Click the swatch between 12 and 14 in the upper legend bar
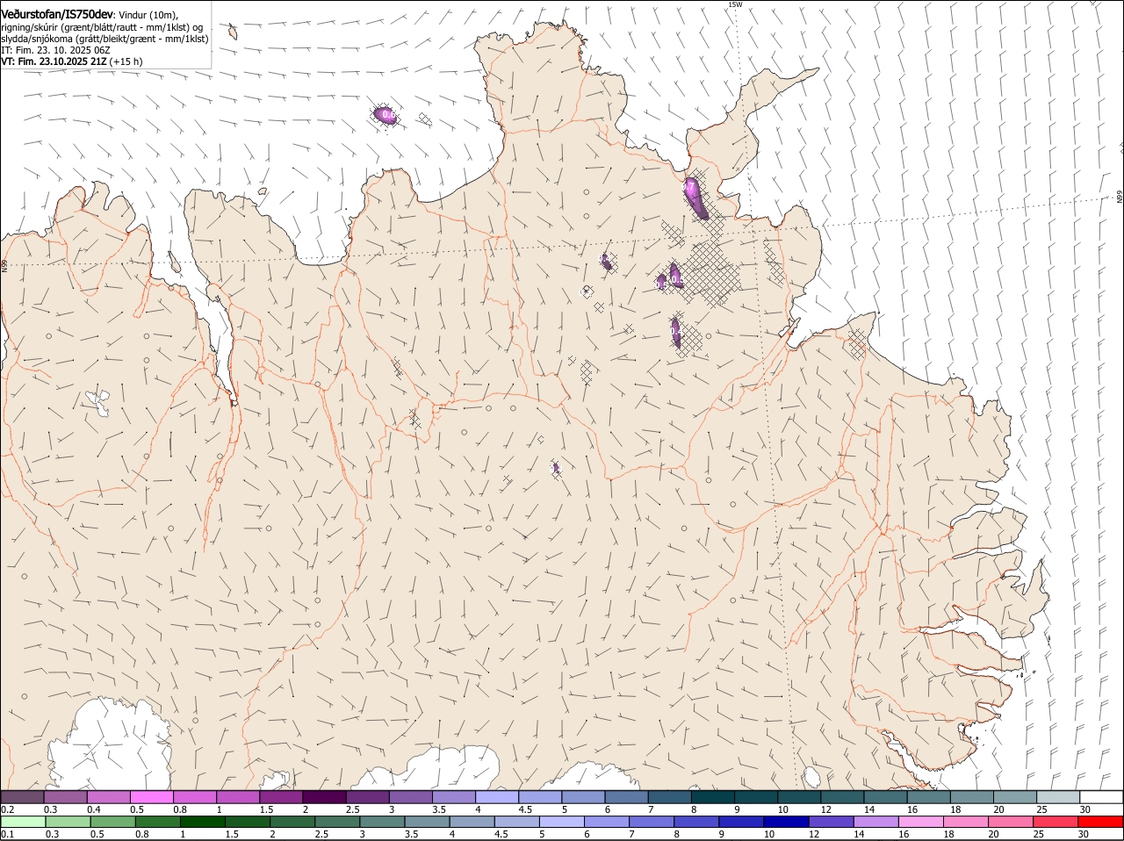 pos(843,797)
